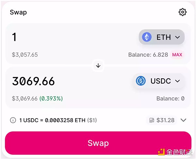Open the USDC token selector dropdown
Image resolution: width=196 pixels, height=159 pixels.
[x=158, y=81]
